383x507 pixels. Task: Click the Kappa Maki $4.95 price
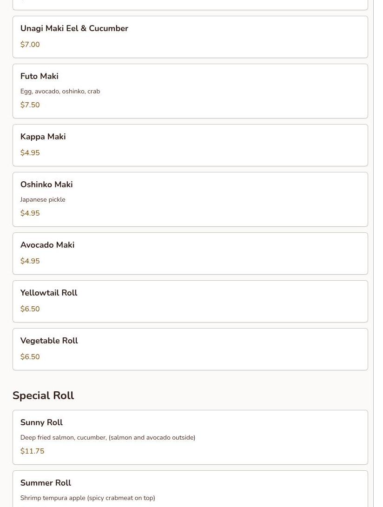pos(30,153)
